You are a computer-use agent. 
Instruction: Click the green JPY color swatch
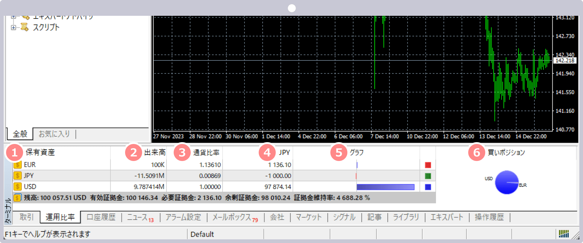coord(428,176)
